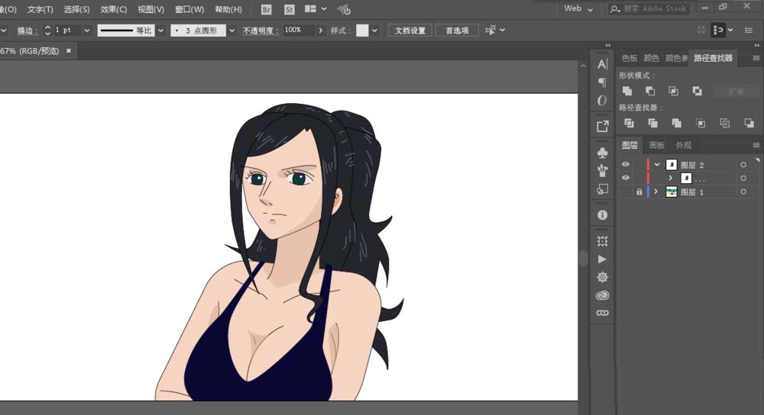Apply Outline pathfinder operation

pos(725,123)
